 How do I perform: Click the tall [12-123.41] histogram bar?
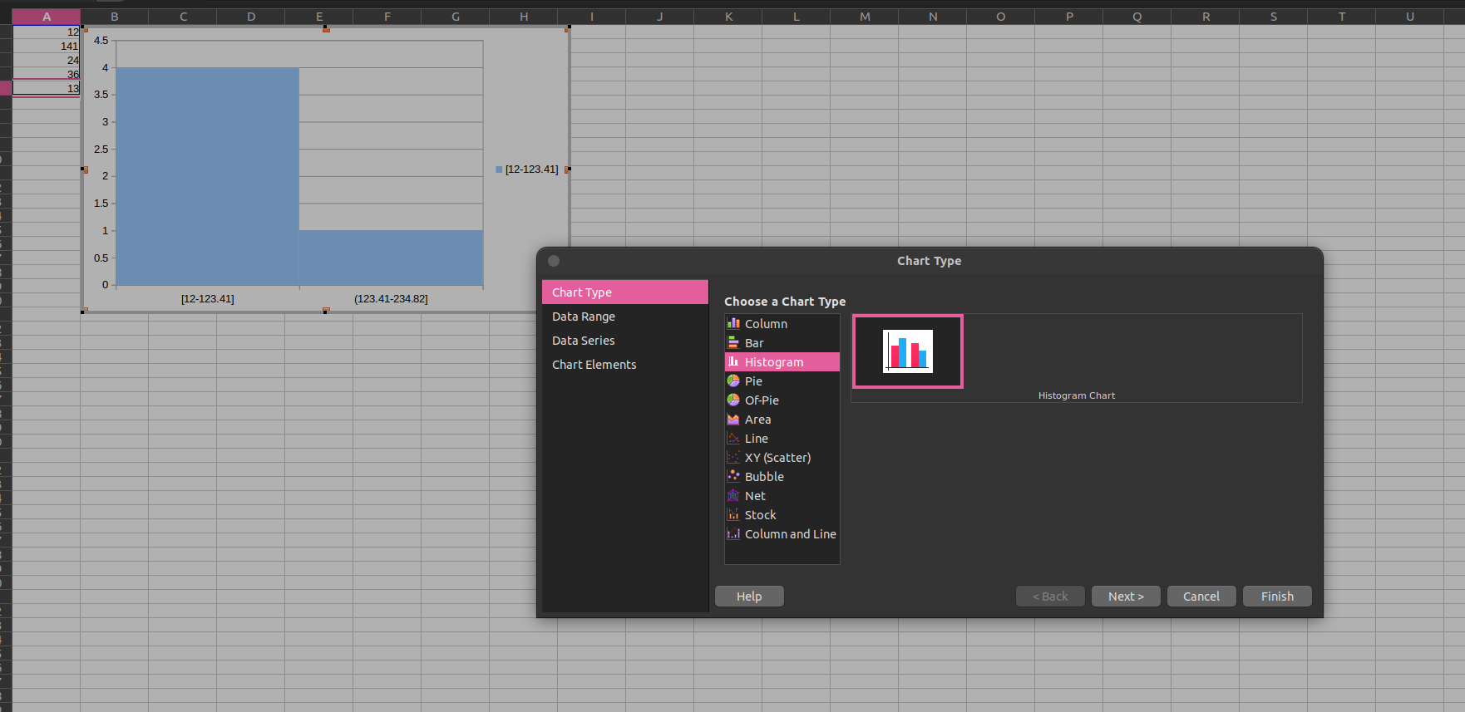(x=208, y=176)
